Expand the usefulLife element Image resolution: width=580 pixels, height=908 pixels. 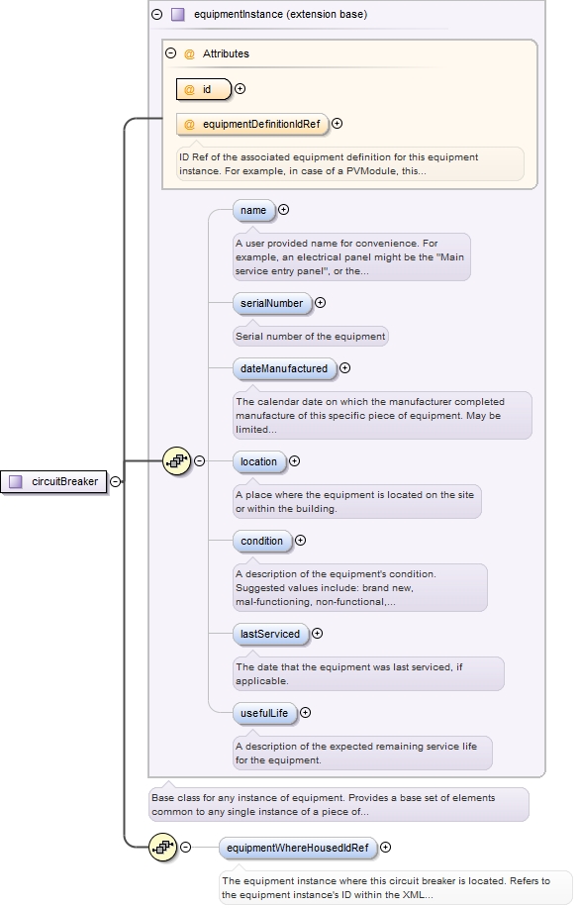pyautogui.click(x=305, y=712)
